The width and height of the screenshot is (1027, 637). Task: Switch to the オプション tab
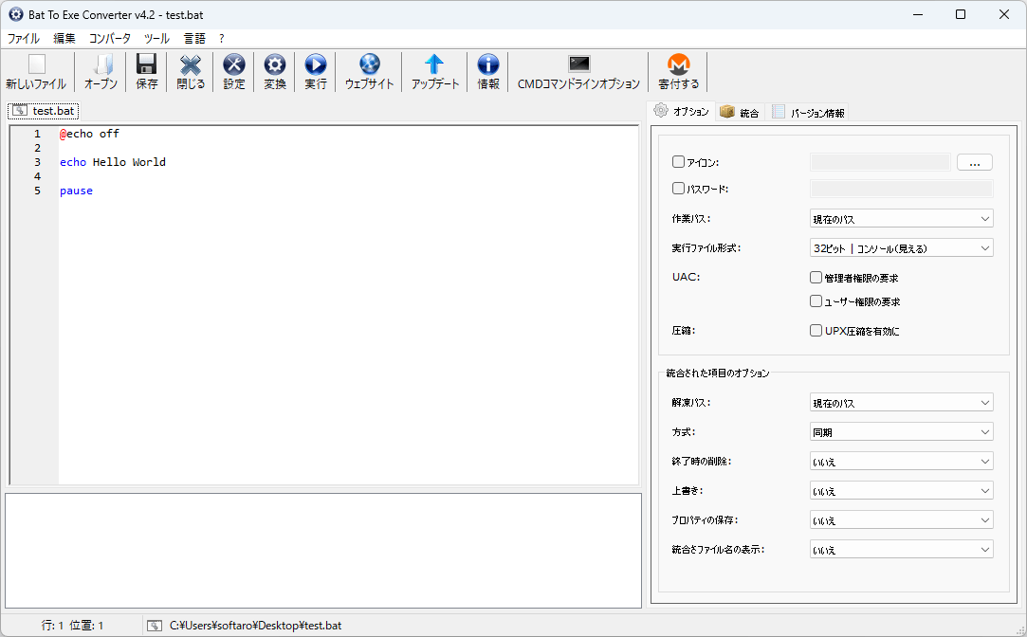click(x=681, y=111)
